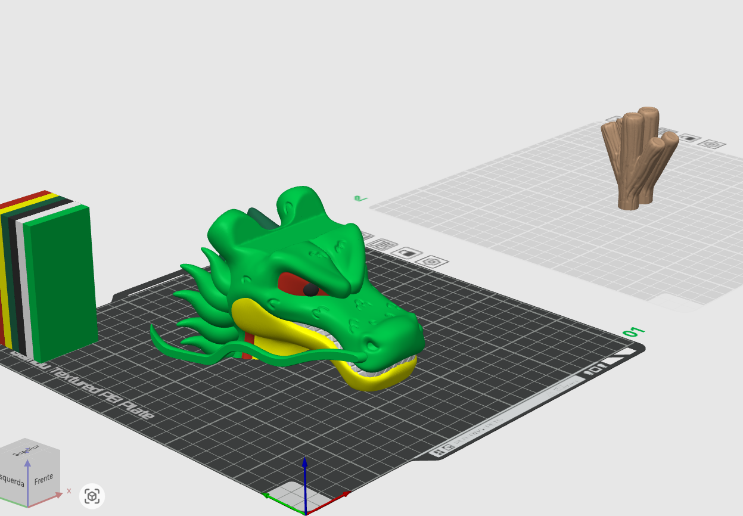
Task: Select the brown tree trunk model
Action: 639,158
